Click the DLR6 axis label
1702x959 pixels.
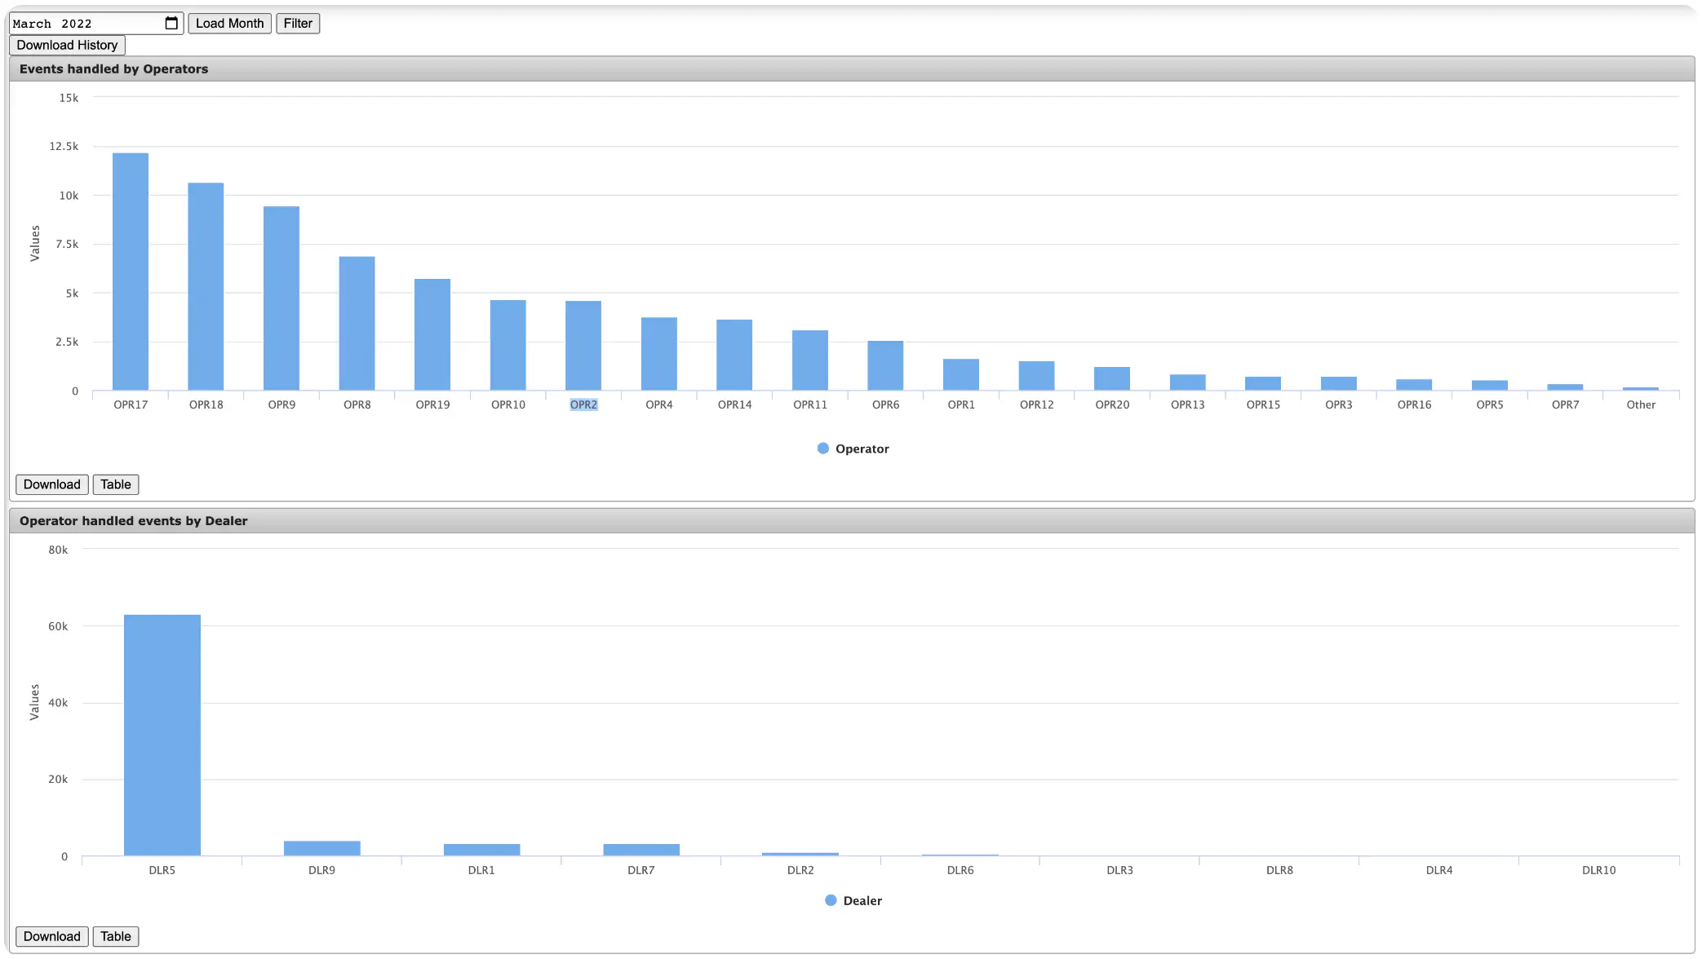[x=960, y=870]
